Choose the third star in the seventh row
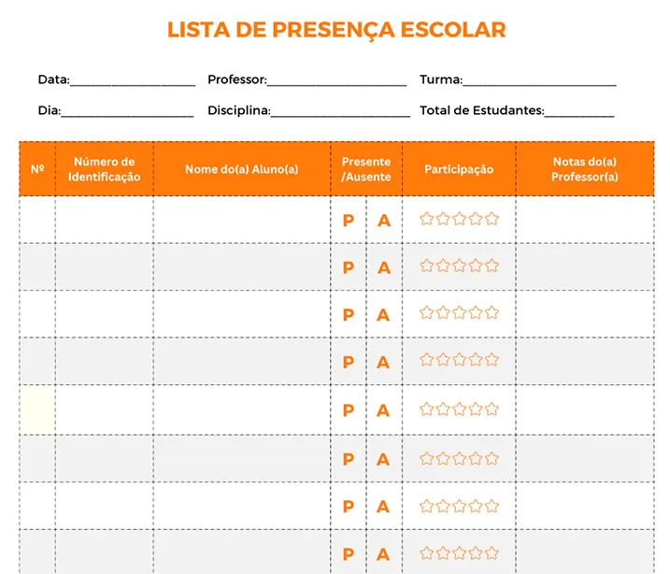The height and width of the screenshot is (574, 670). tap(460, 507)
